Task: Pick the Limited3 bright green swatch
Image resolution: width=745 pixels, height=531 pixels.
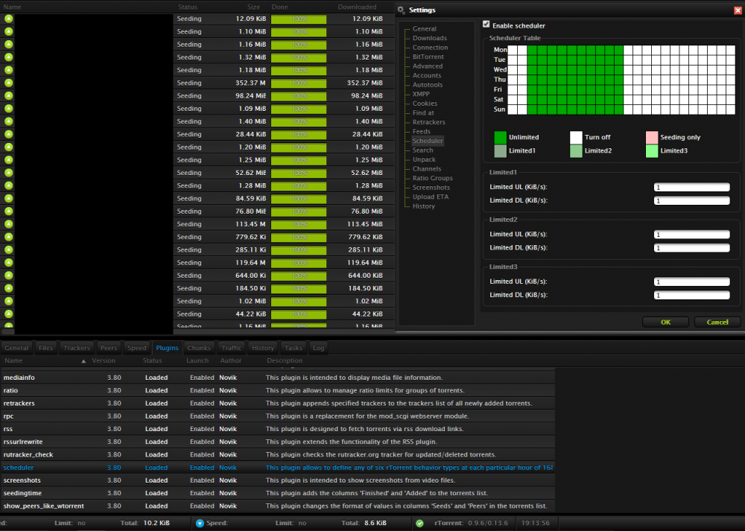Action: 652,151
